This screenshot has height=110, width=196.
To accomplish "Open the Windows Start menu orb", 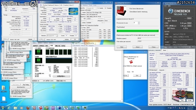I will click(x=3, y=108).
